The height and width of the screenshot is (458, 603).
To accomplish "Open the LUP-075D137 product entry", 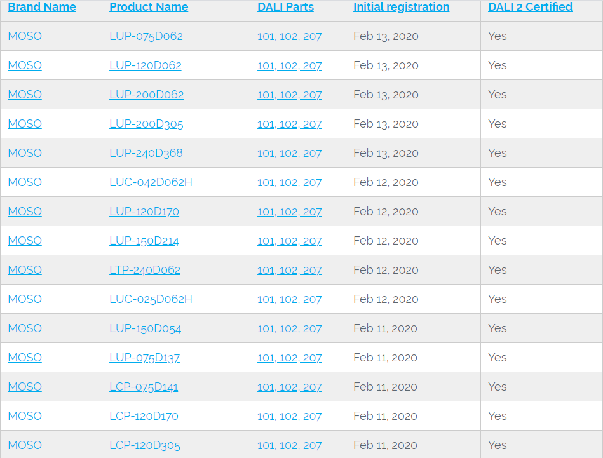I will click(144, 358).
